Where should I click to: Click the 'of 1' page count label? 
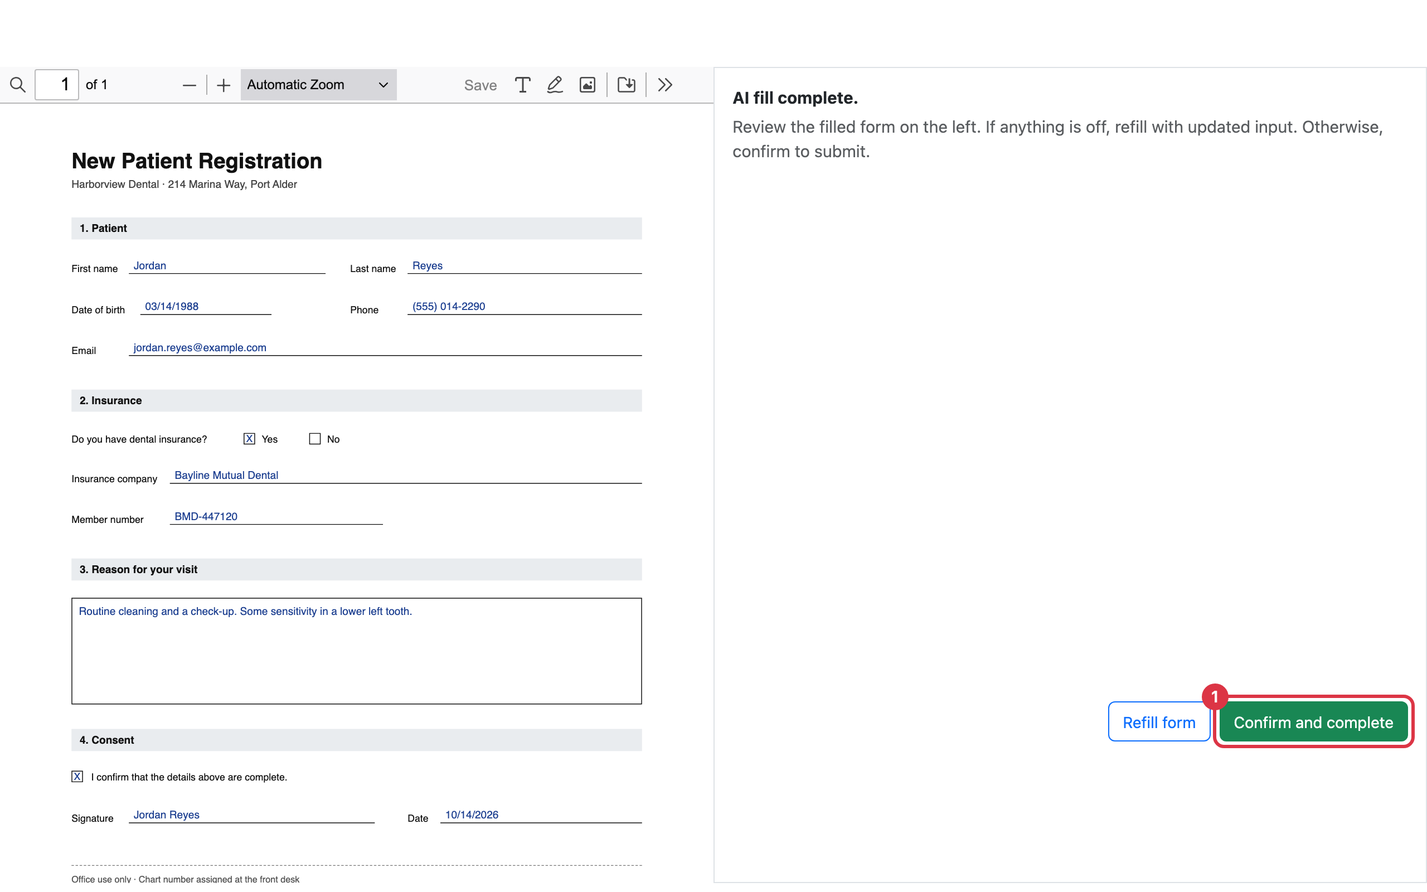click(x=96, y=85)
